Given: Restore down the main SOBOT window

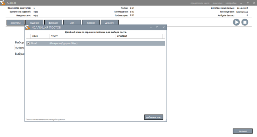Looking at the screenshot, I should 248,3.
